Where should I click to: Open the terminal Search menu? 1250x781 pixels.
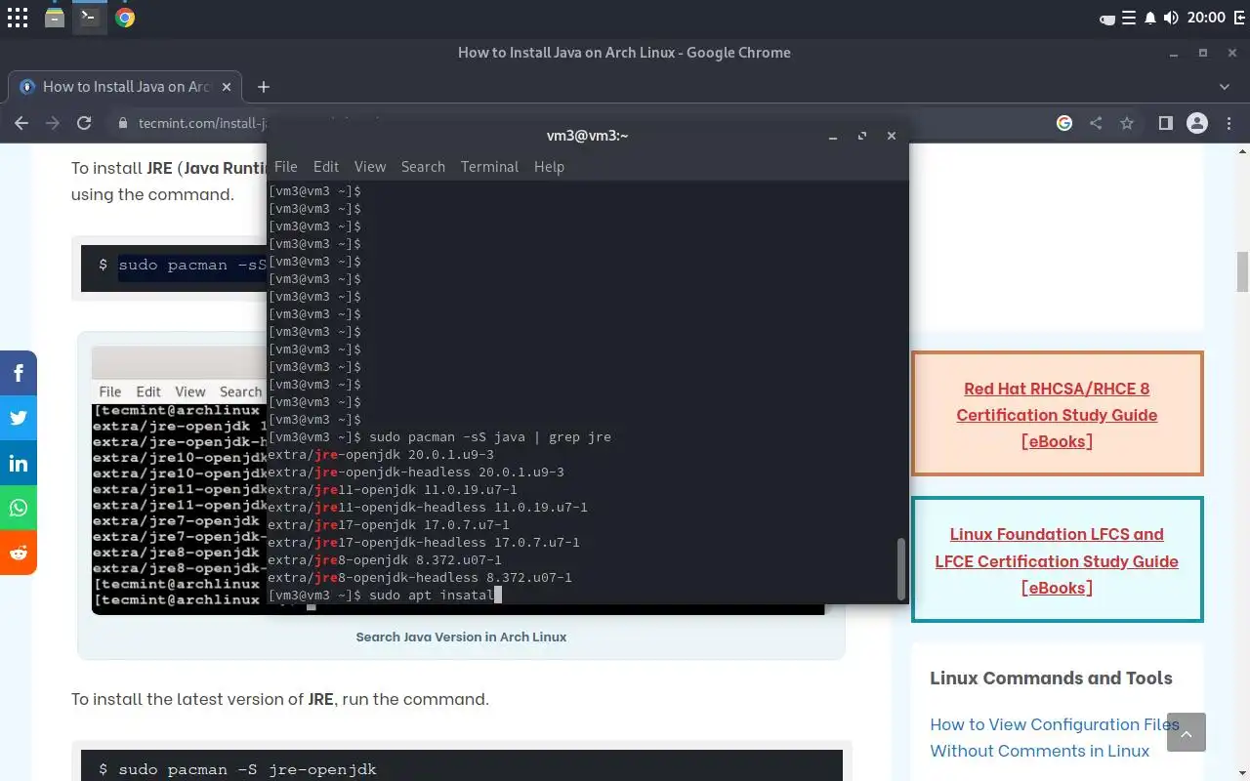[423, 167]
